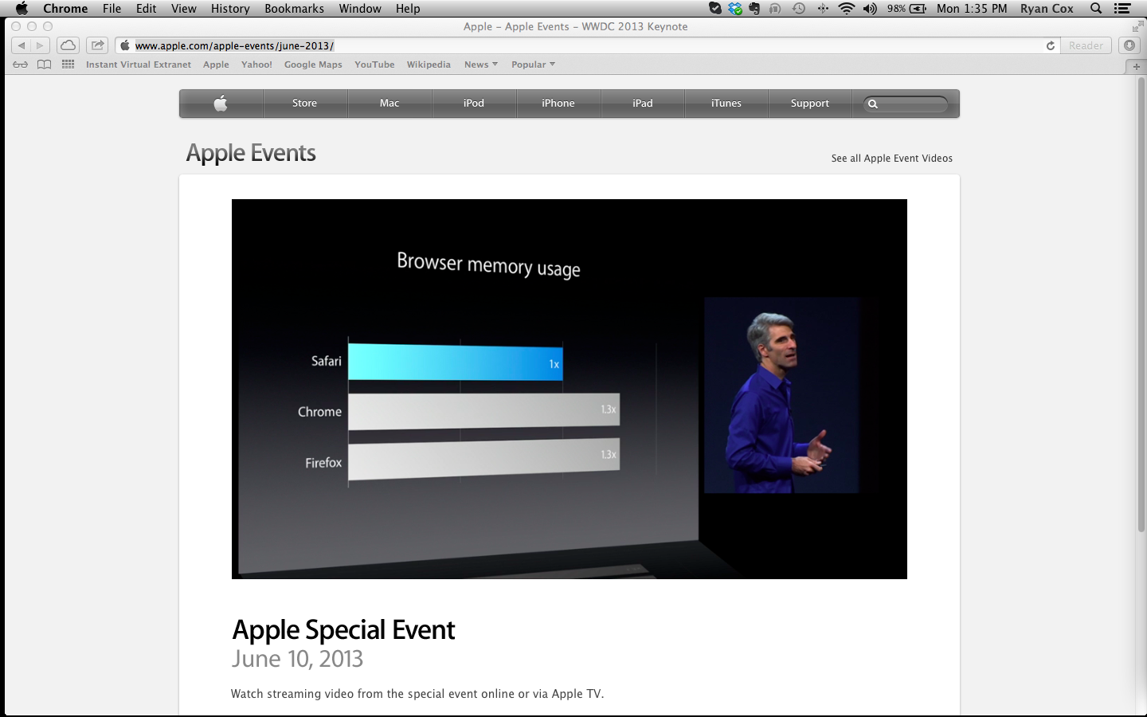Open the Ryan Cox user menu

tap(1047, 9)
